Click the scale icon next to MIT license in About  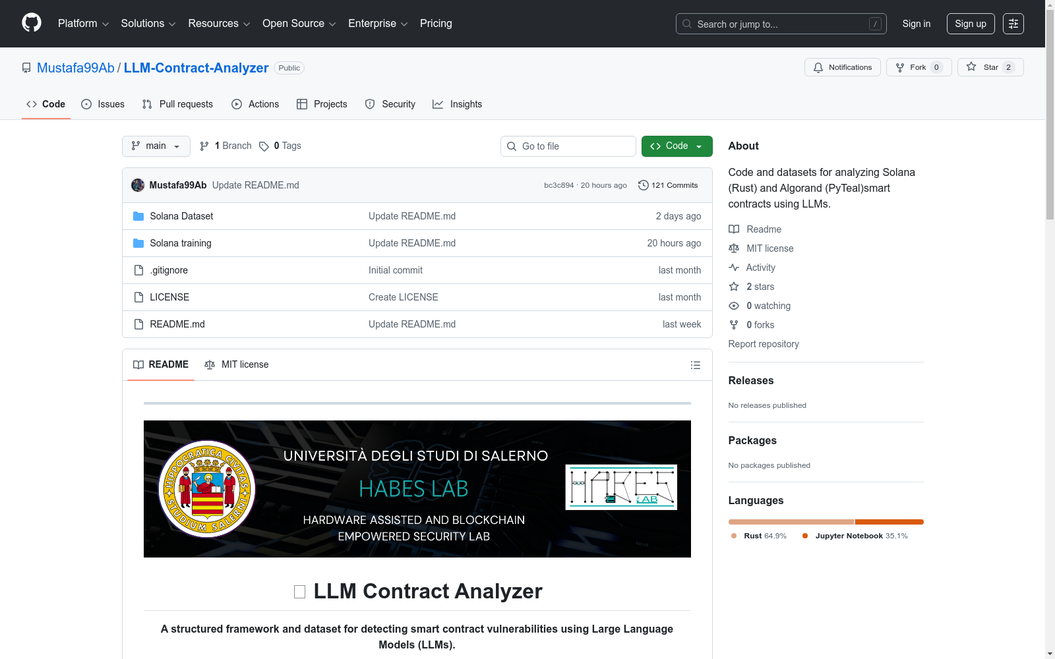click(x=734, y=248)
